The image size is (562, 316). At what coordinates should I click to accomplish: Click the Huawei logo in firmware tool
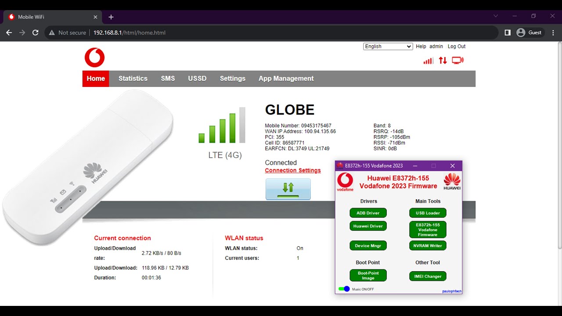[x=452, y=181]
